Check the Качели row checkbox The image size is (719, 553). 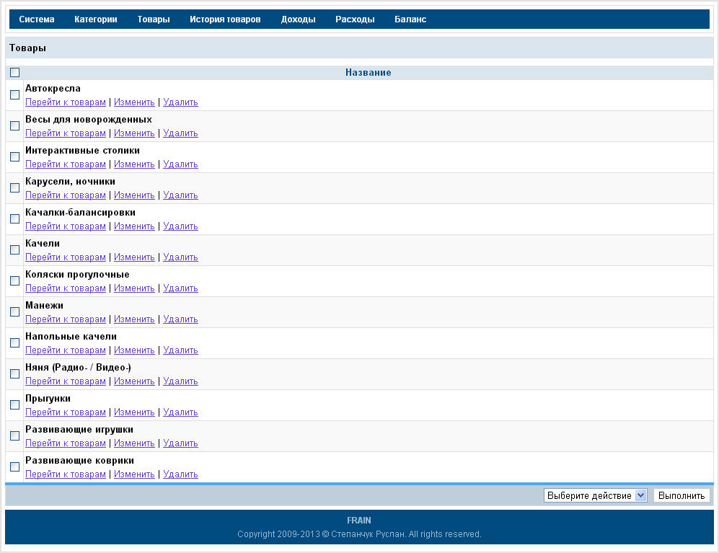tap(14, 249)
